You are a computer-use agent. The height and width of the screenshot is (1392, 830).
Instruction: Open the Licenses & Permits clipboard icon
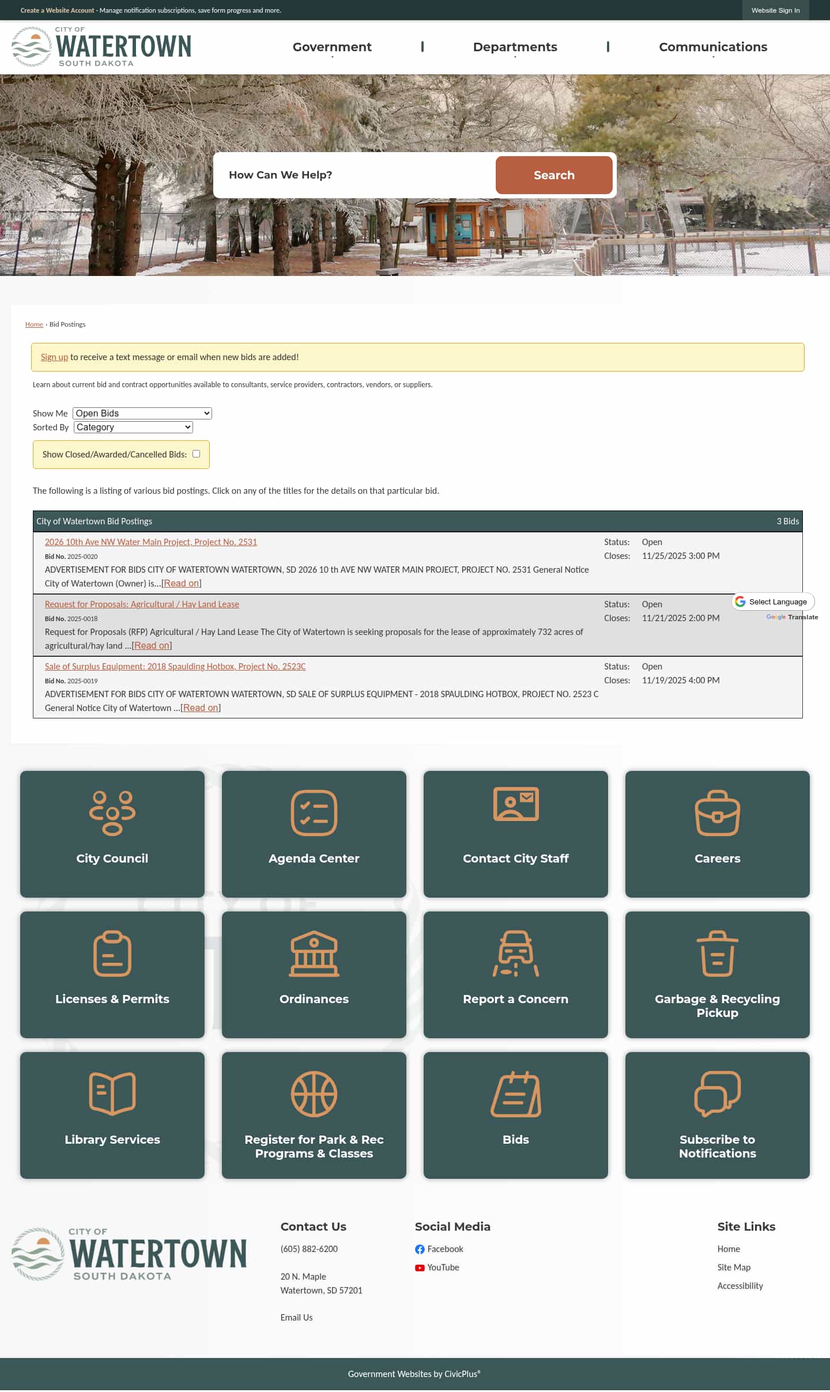point(112,954)
